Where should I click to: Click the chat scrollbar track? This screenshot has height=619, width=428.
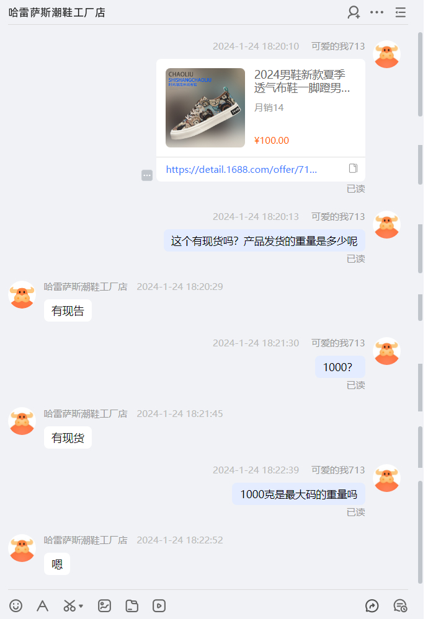pyautogui.click(x=420, y=308)
